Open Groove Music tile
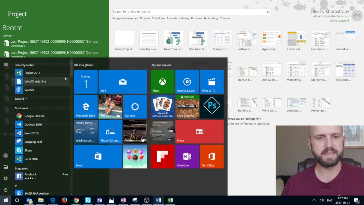 coord(187,82)
